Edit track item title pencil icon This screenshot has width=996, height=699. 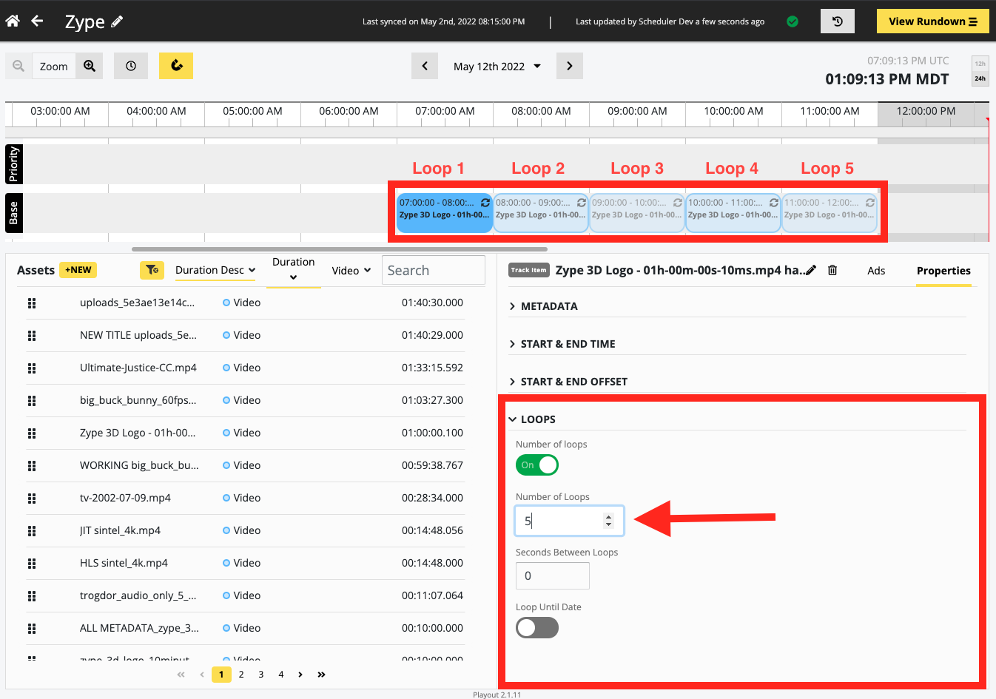tap(811, 270)
